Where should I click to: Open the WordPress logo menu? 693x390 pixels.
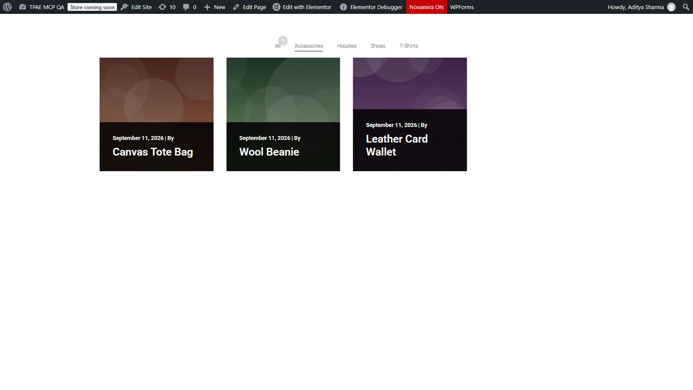tap(8, 7)
